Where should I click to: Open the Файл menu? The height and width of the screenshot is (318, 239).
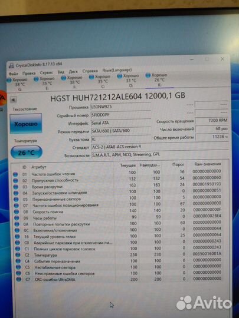13,74
